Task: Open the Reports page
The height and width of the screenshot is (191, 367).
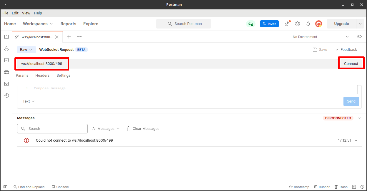Action: pos(68,24)
